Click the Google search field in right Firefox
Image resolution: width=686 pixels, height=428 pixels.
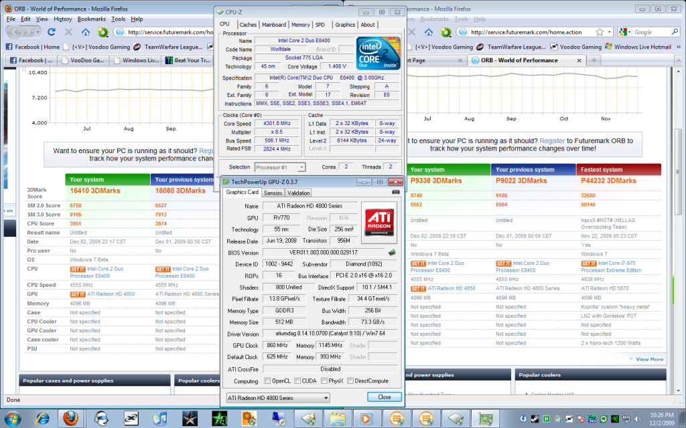coord(651,32)
